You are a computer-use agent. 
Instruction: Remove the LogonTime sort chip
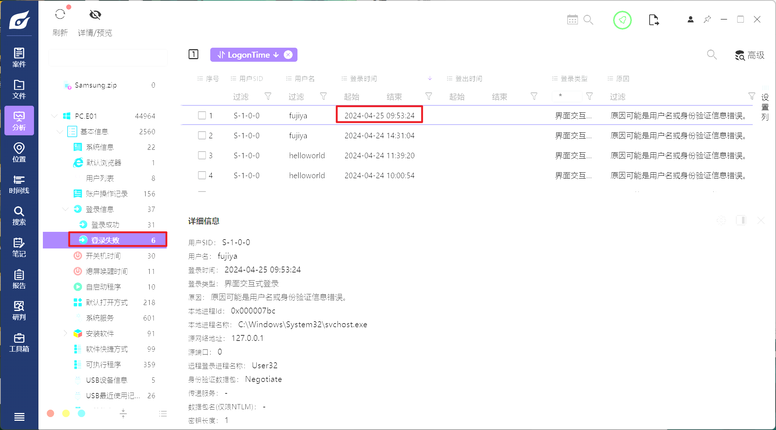coord(288,55)
